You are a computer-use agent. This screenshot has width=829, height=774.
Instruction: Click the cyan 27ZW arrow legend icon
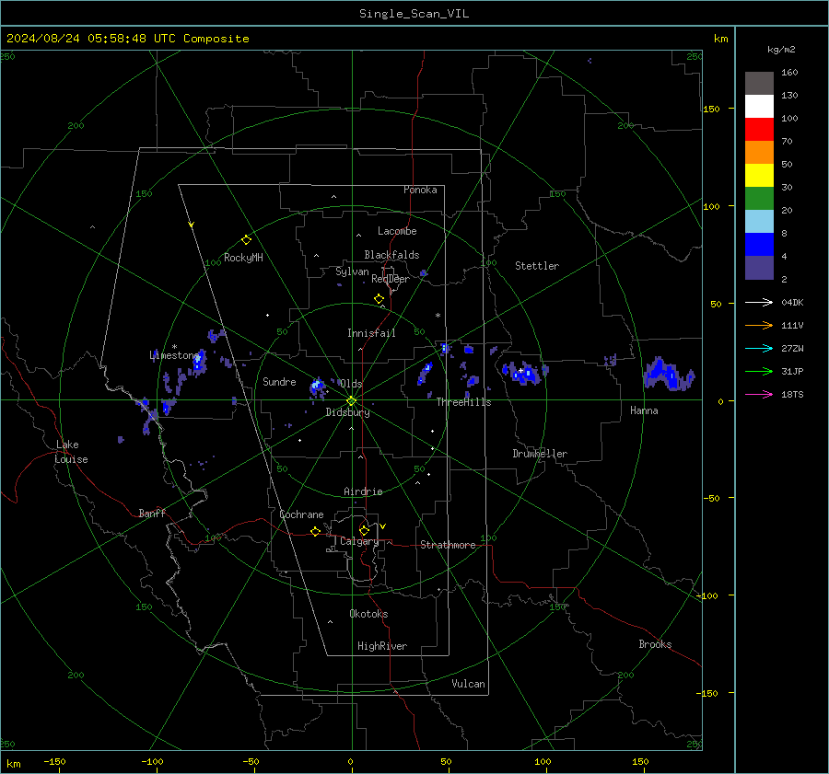point(759,349)
